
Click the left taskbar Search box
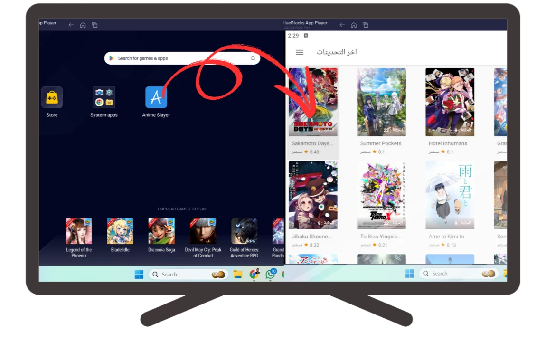point(188,275)
